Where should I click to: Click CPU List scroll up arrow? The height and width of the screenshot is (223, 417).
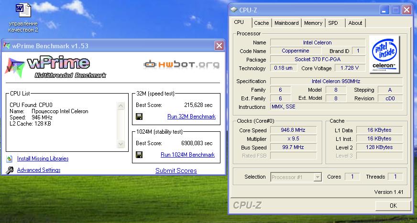[x=121, y=106]
